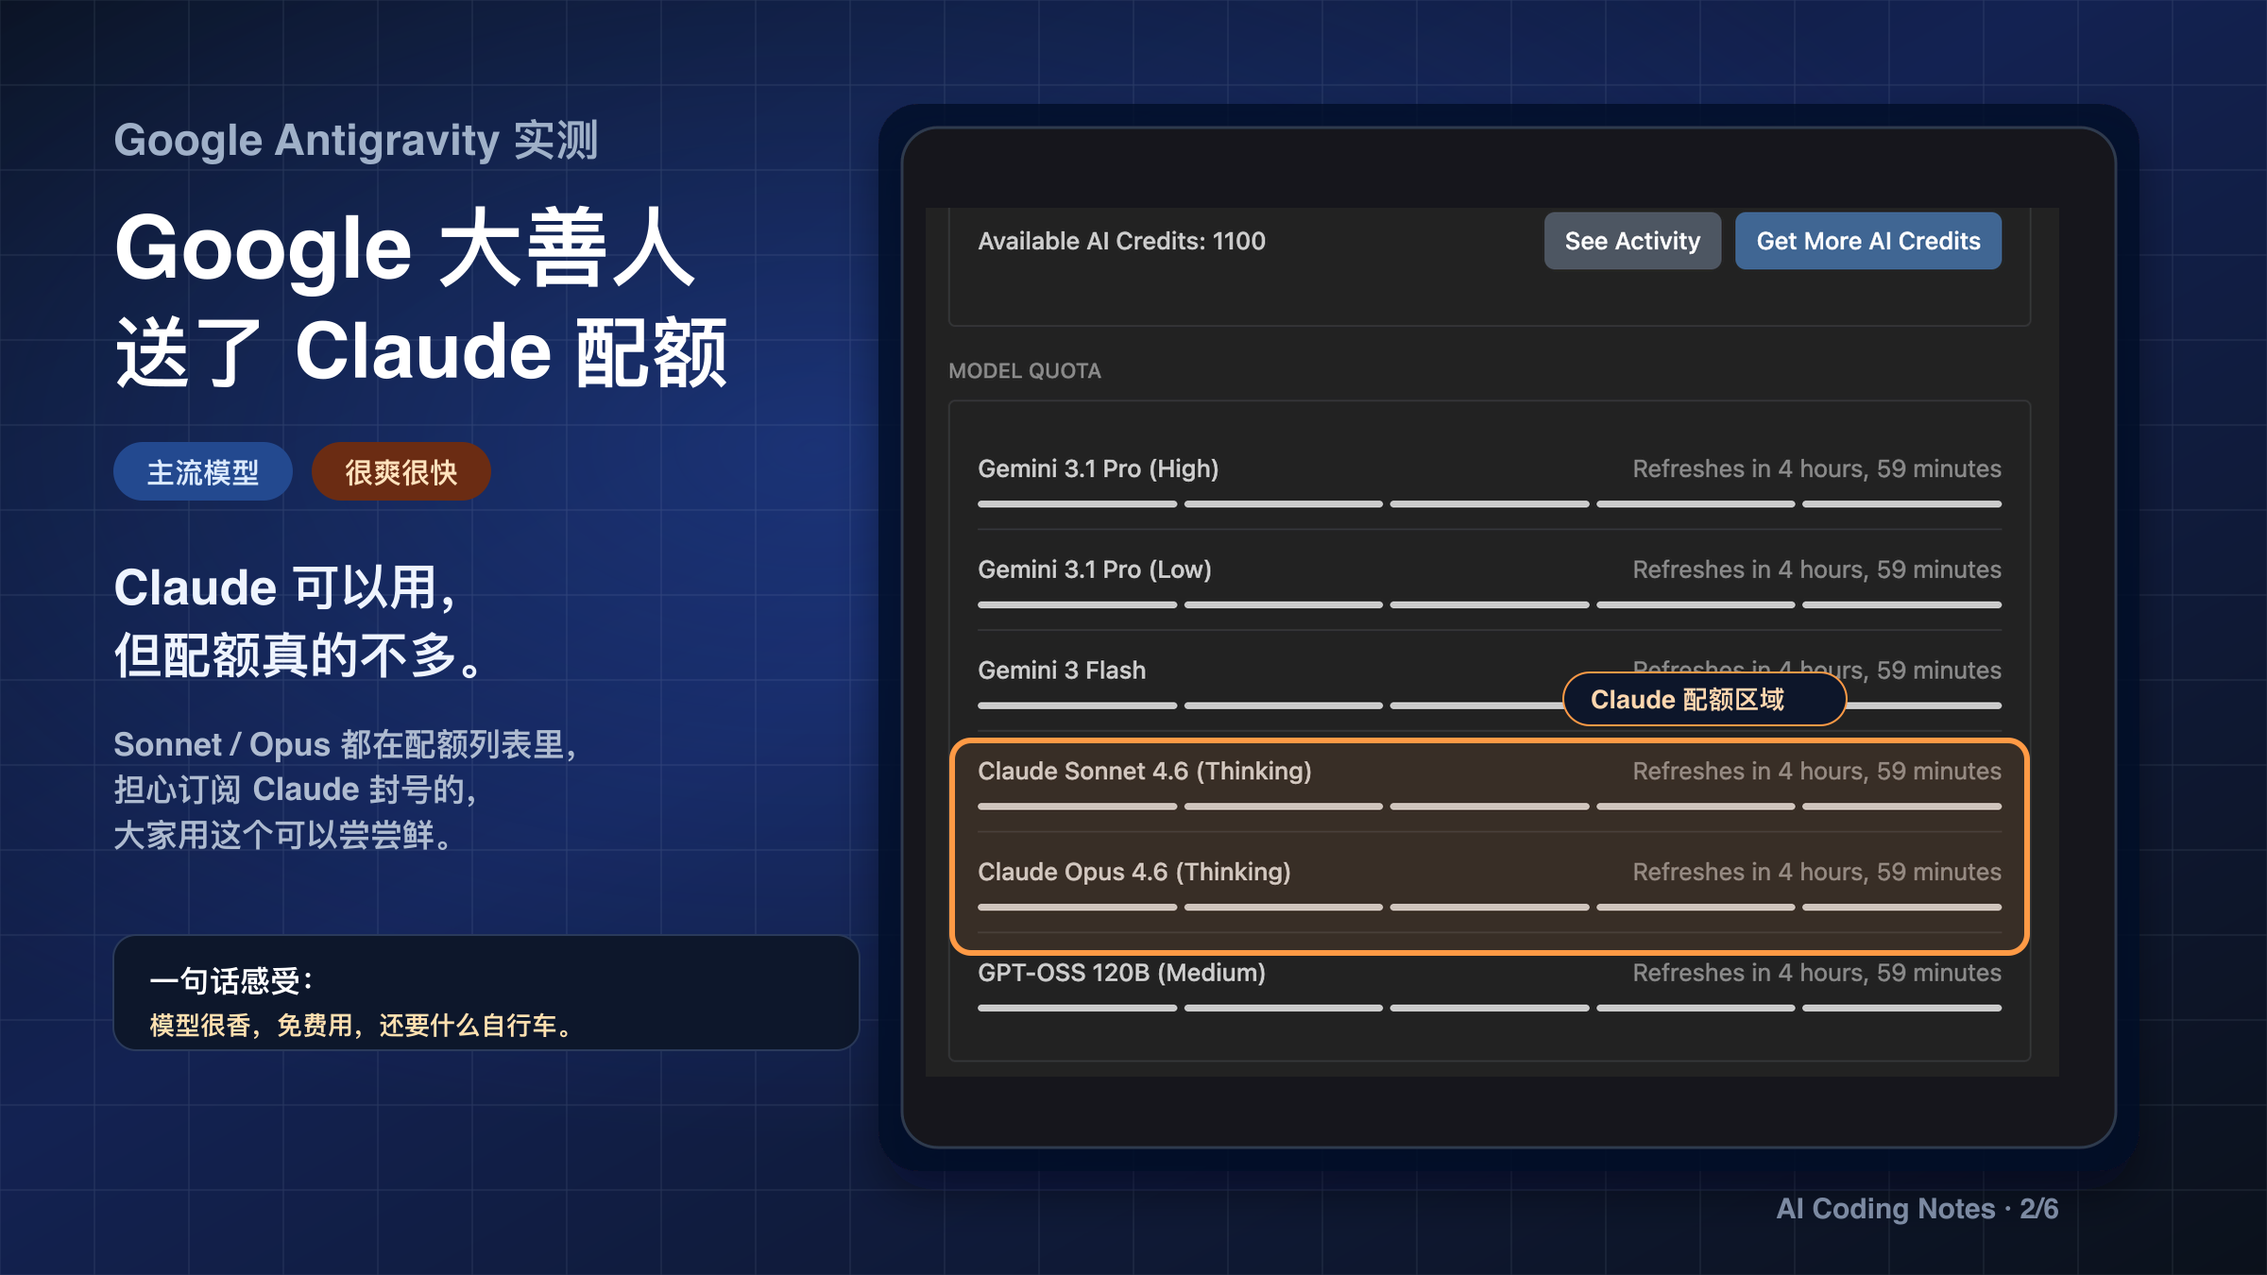Click the See Activity button
The height and width of the screenshot is (1275, 2267).
(1631, 241)
